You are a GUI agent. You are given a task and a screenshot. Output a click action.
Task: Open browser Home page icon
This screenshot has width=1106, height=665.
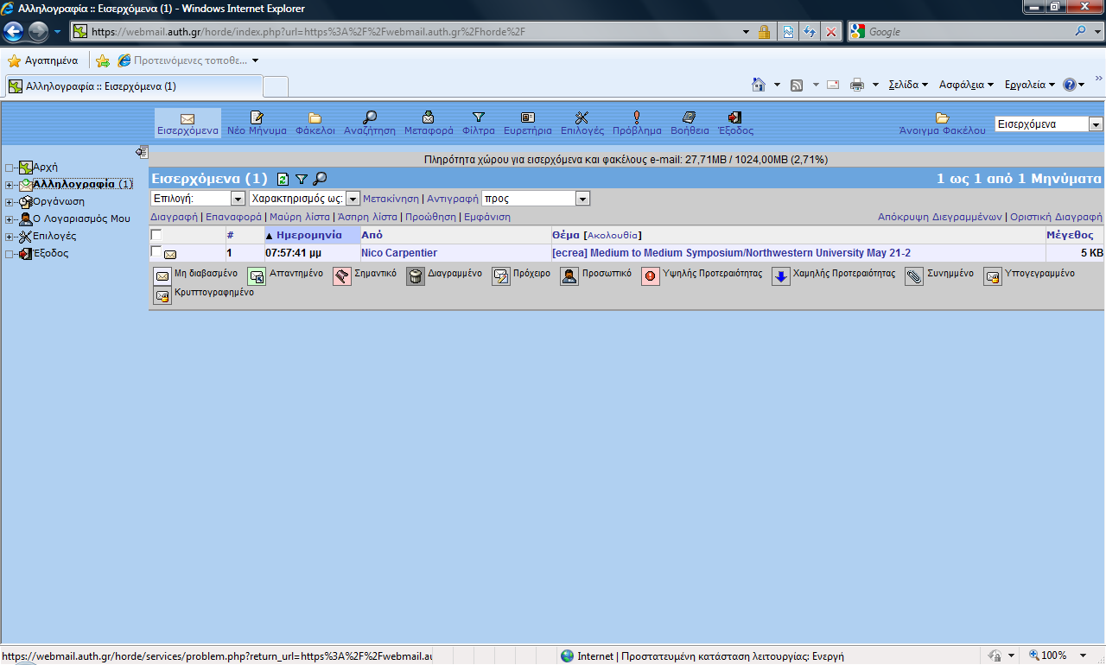[759, 85]
